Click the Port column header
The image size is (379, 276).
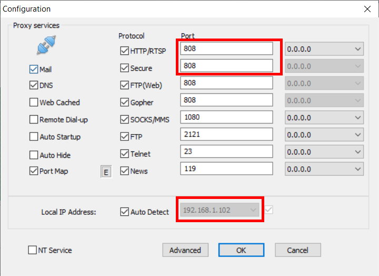[188, 36]
